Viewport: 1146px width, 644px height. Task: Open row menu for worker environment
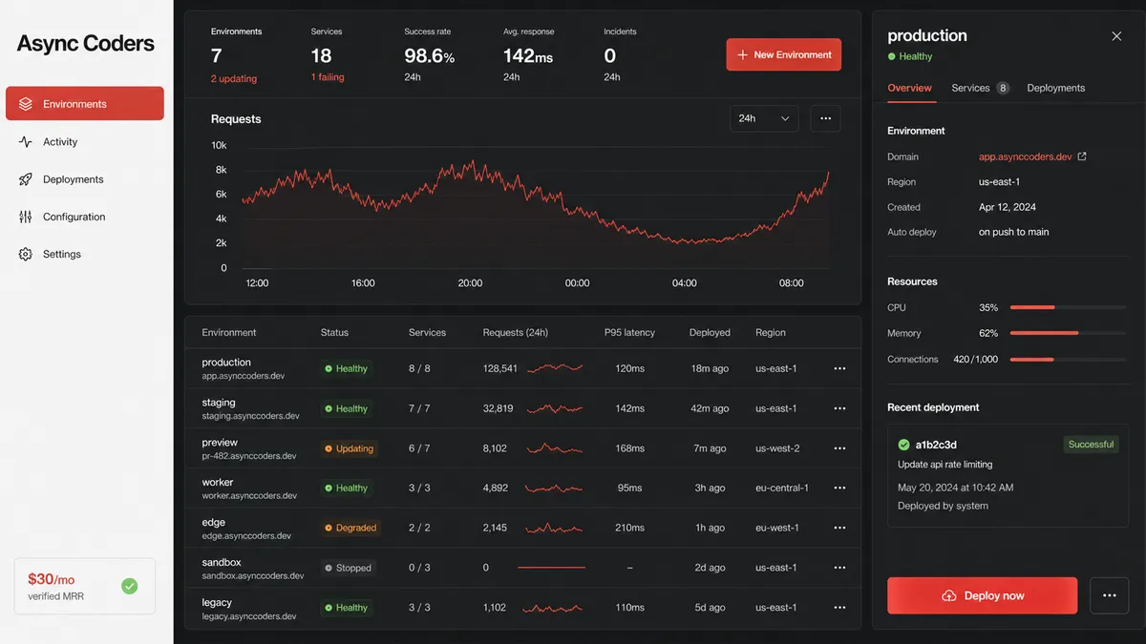point(839,488)
